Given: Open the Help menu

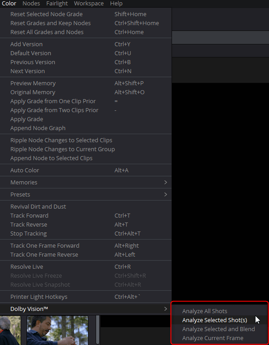Looking at the screenshot, I should pos(116,4).
